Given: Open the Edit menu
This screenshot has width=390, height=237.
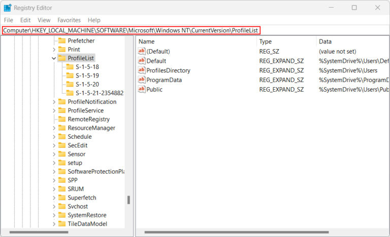Looking at the screenshot, I should [x=25, y=20].
